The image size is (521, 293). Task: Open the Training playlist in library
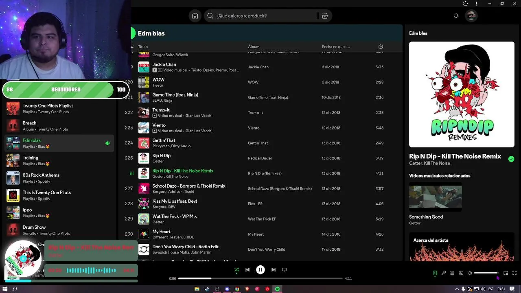pos(59,161)
